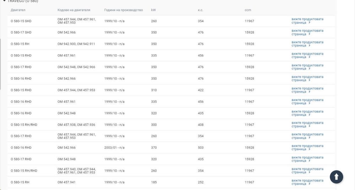Click the chevron icon in the O 580-15 SHD row
This screenshot has width=355, height=190.
pos(309,23)
